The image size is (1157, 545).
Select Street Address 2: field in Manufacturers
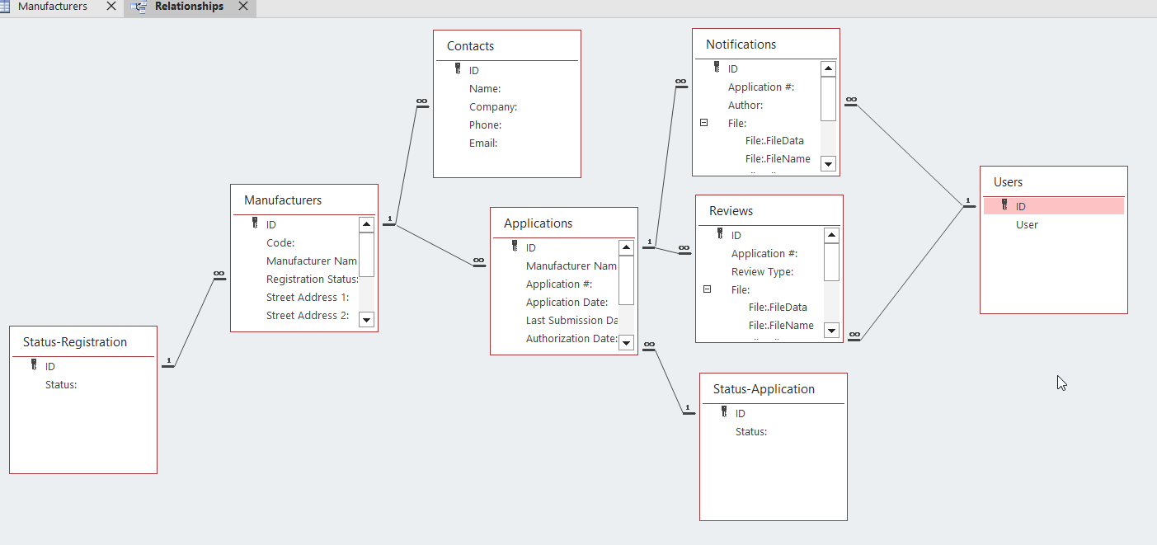(308, 316)
